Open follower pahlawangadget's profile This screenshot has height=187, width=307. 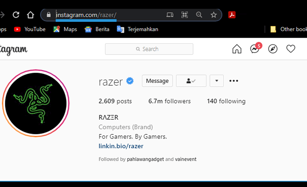(x=145, y=159)
